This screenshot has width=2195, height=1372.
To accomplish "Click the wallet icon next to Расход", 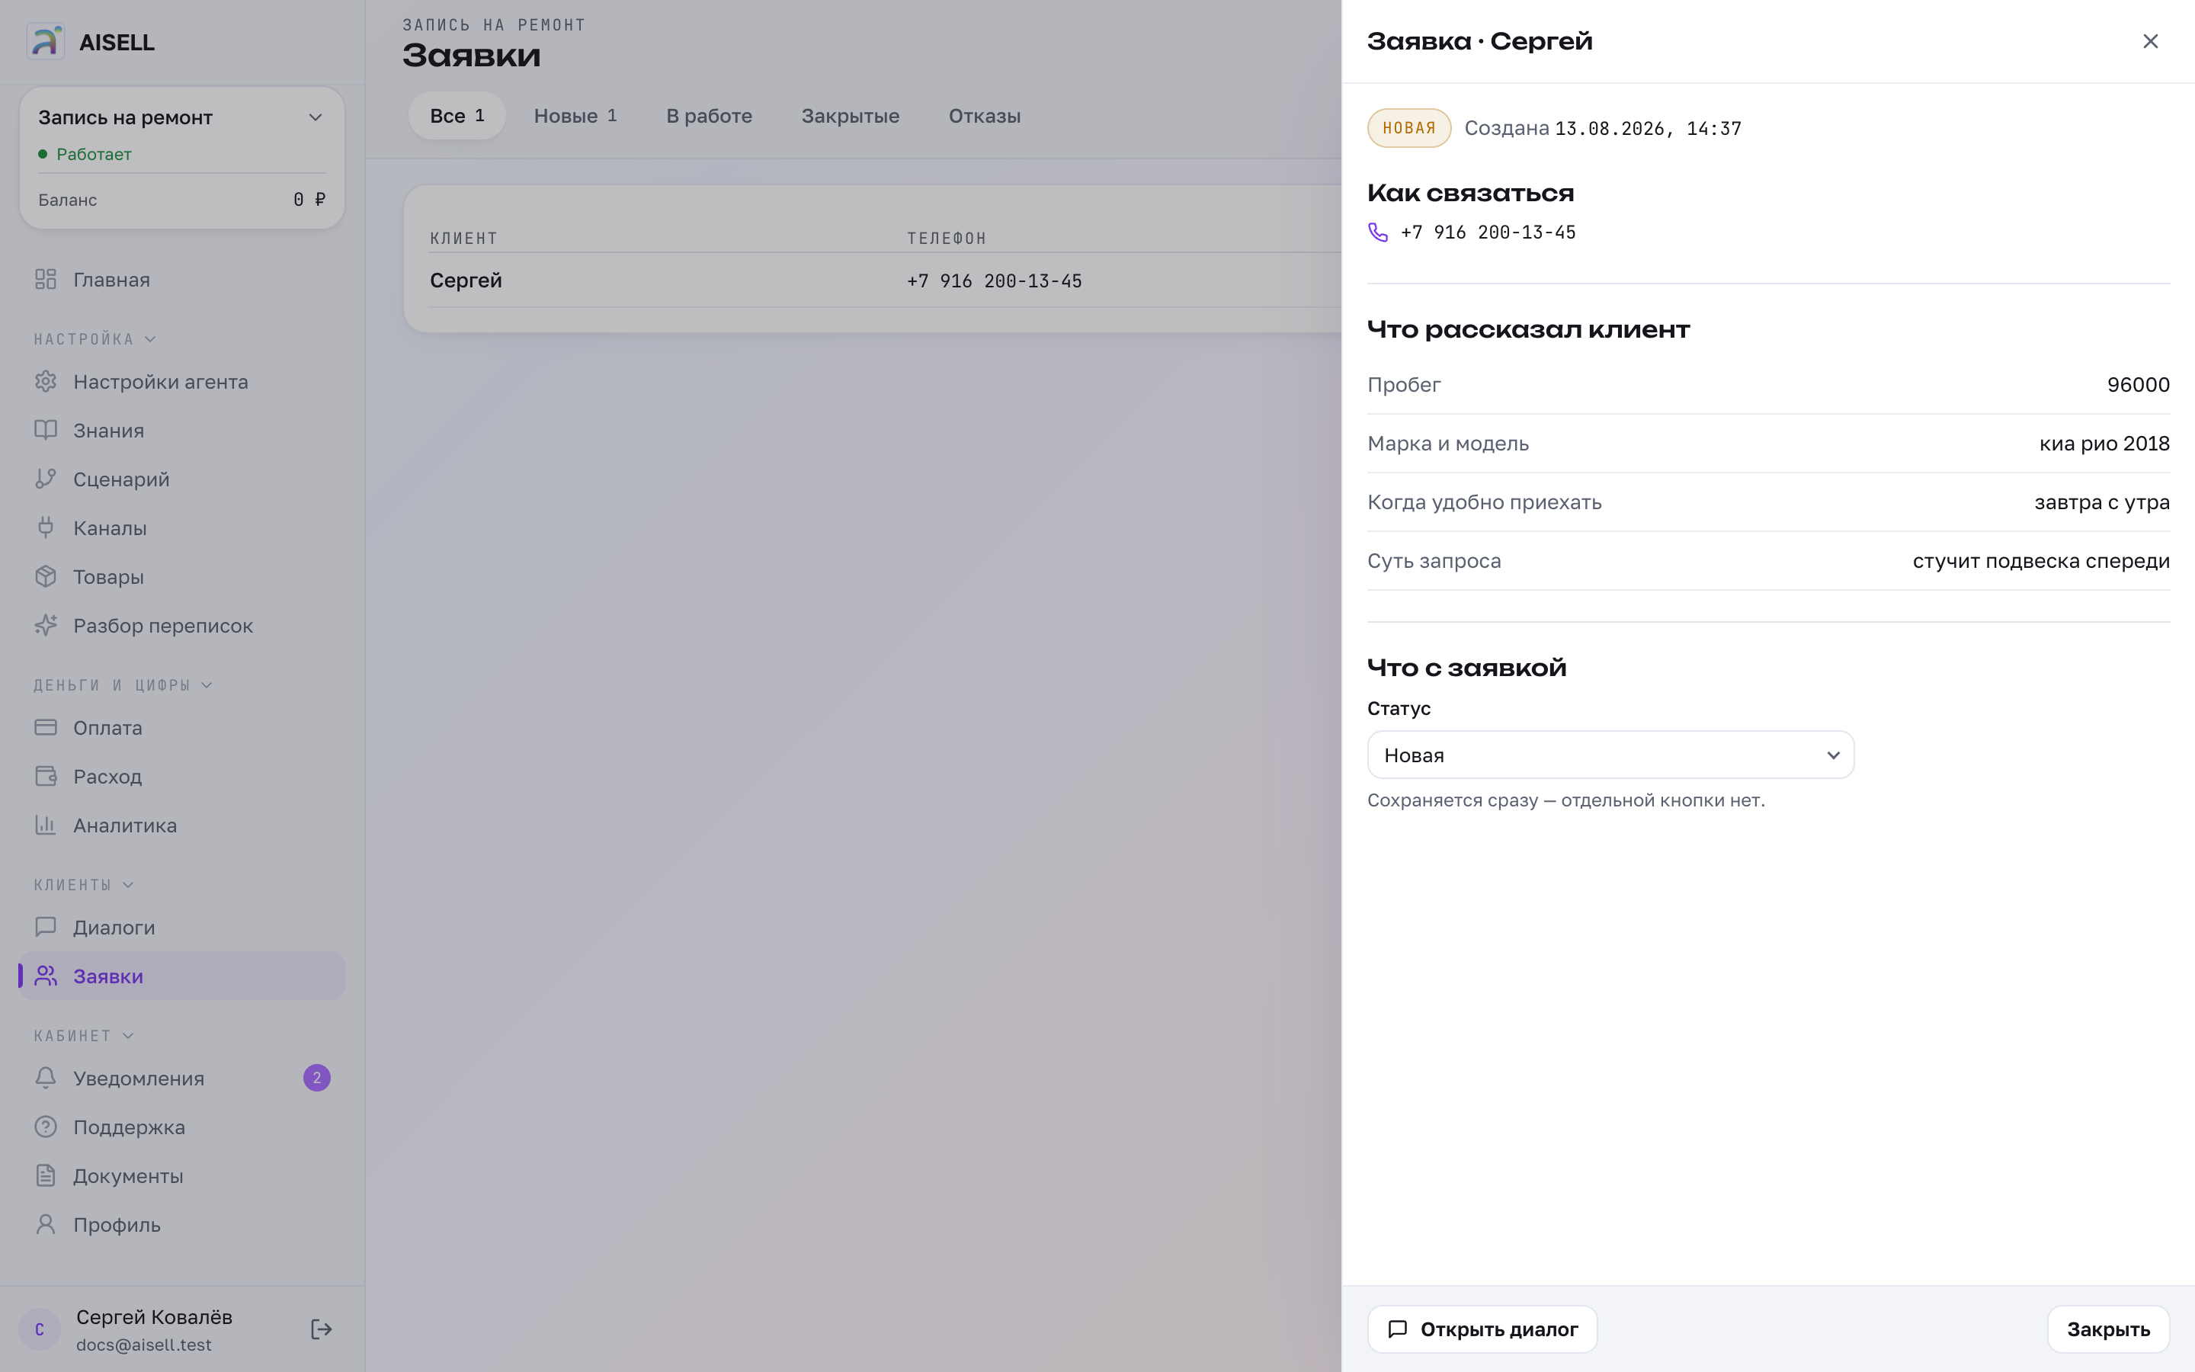I will click(x=46, y=777).
